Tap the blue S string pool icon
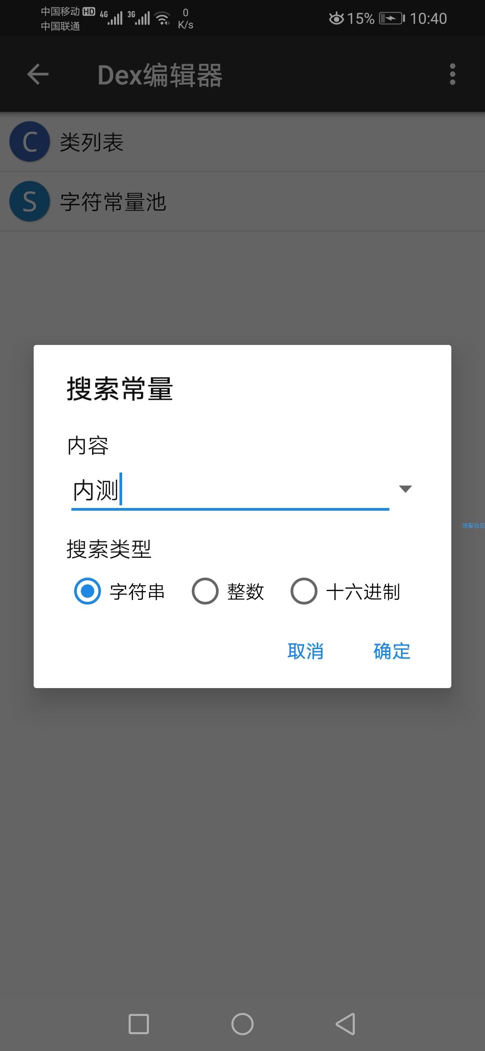The height and width of the screenshot is (1051, 485). (x=30, y=201)
